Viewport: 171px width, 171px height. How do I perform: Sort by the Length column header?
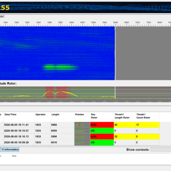point(55,115)
